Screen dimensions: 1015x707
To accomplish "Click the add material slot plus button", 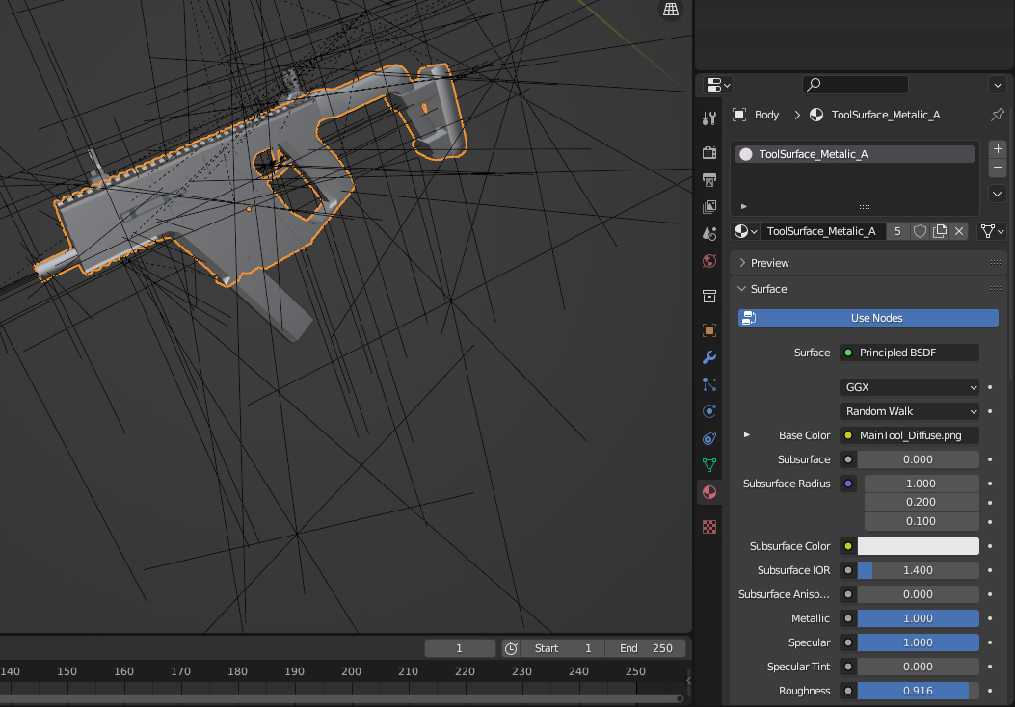I will 998,149.
